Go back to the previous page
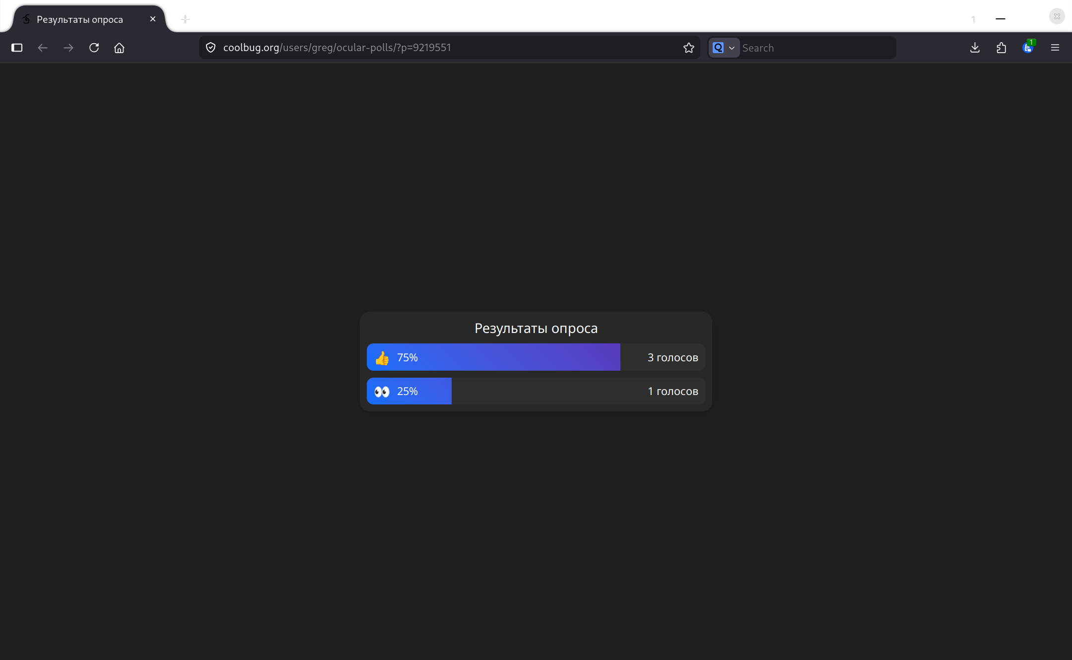This screenshot has height=660, width=1072. coord(43,48)
